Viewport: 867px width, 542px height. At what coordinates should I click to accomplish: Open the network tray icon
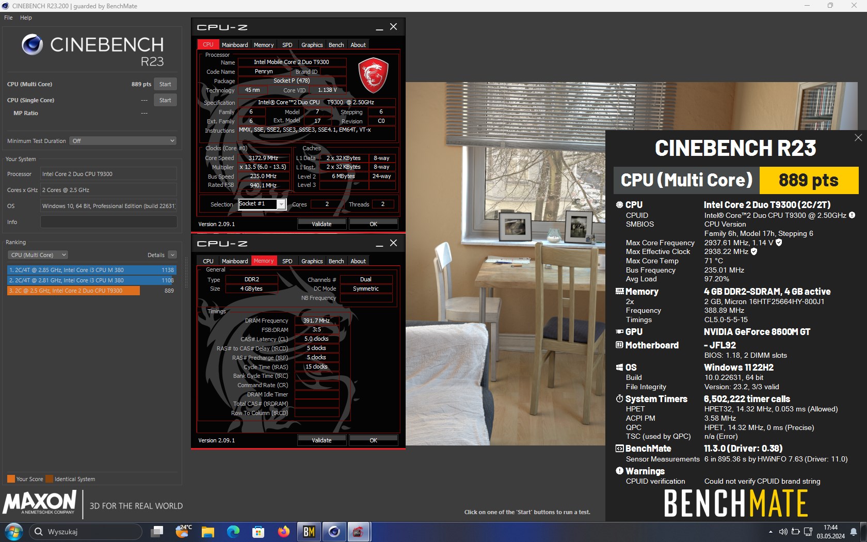808,532
